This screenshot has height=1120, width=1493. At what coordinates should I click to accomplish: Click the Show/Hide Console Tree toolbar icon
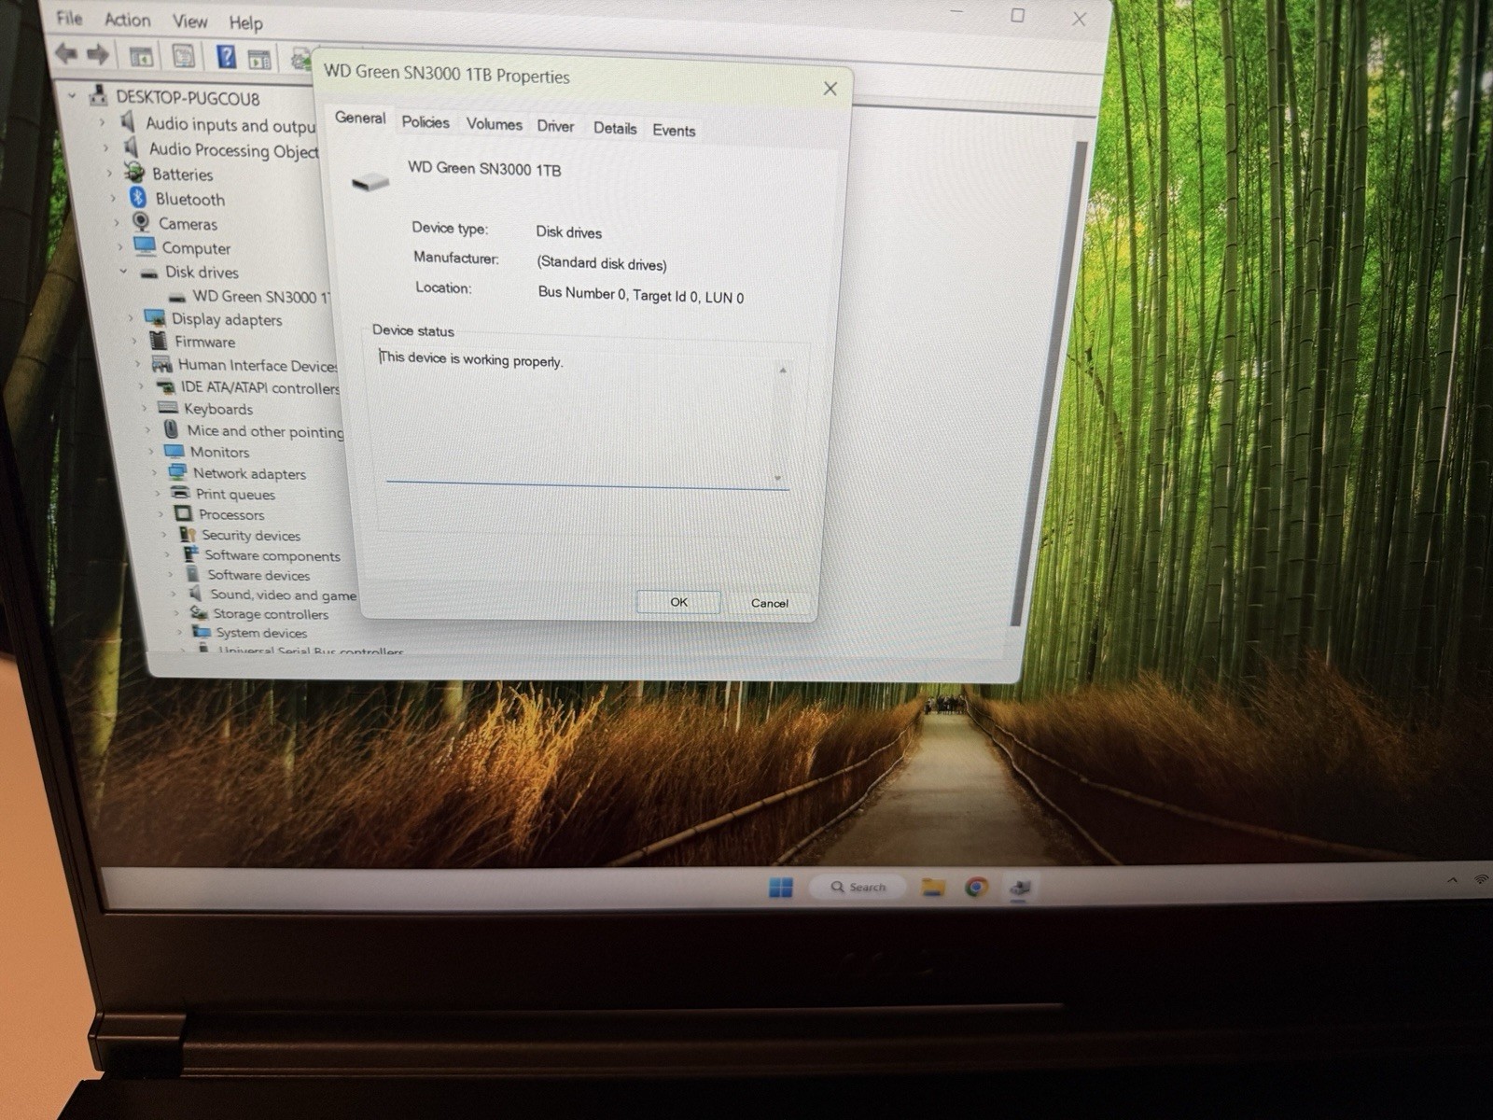point(141,57)
